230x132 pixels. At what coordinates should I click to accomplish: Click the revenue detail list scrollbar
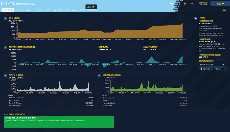pyautogui.click(x=95, y=103)
